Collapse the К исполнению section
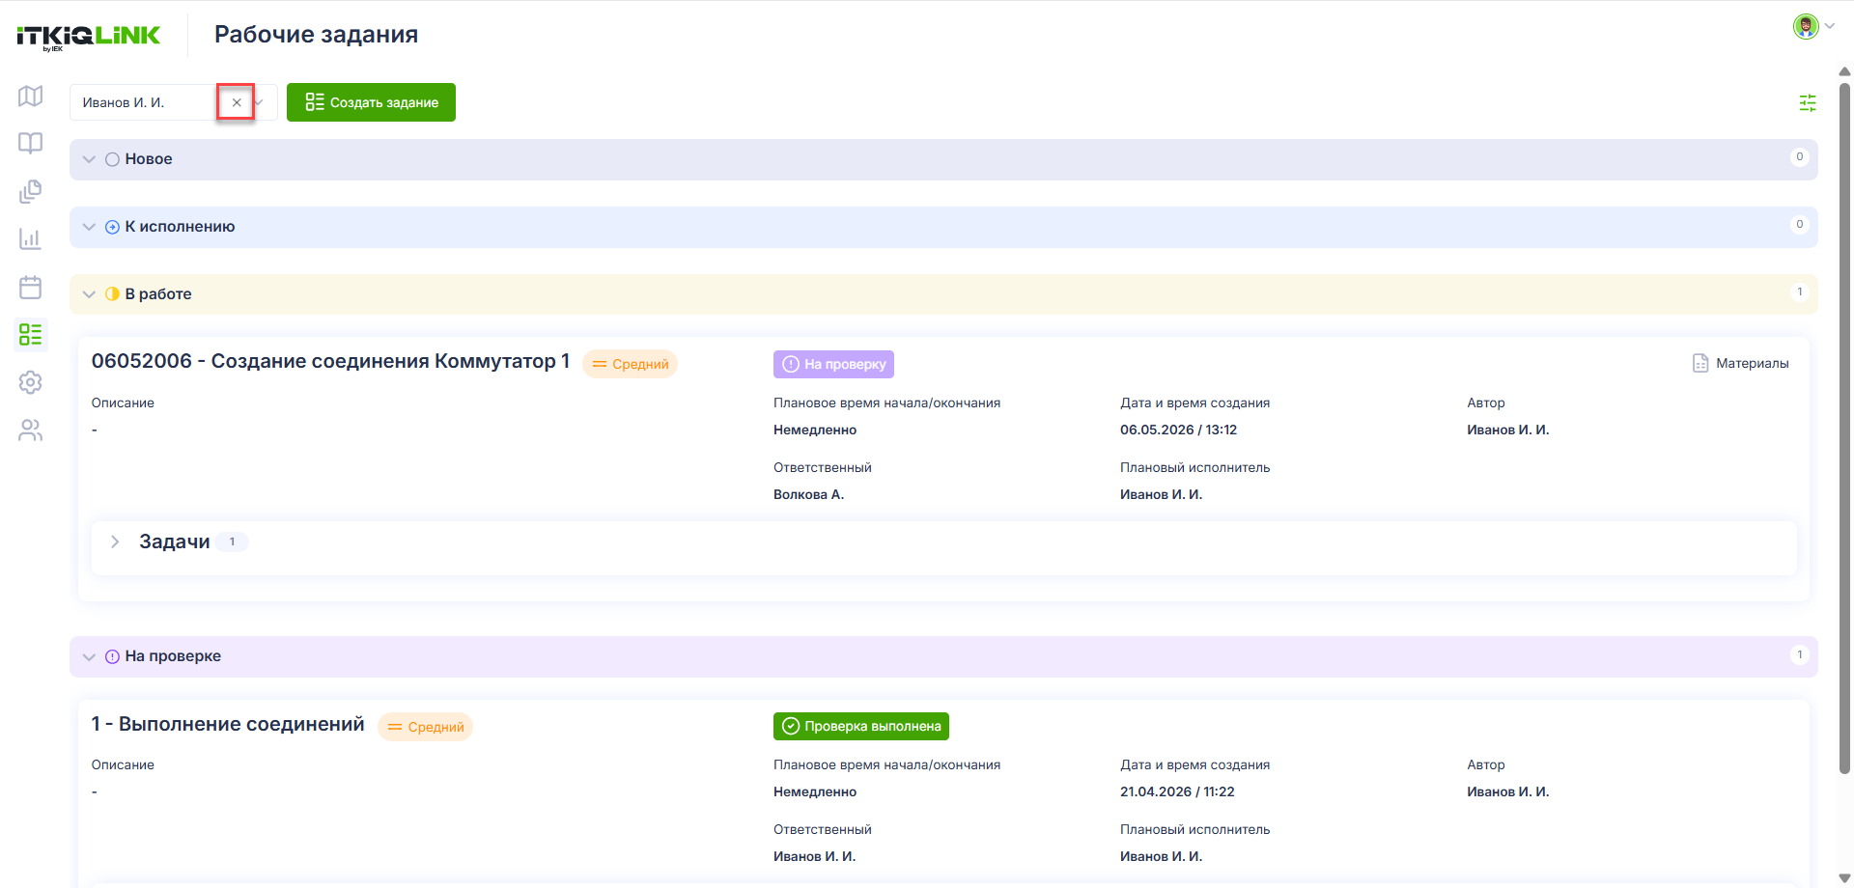The height and width of the screenshot is (888, 1854). [89, 227]
